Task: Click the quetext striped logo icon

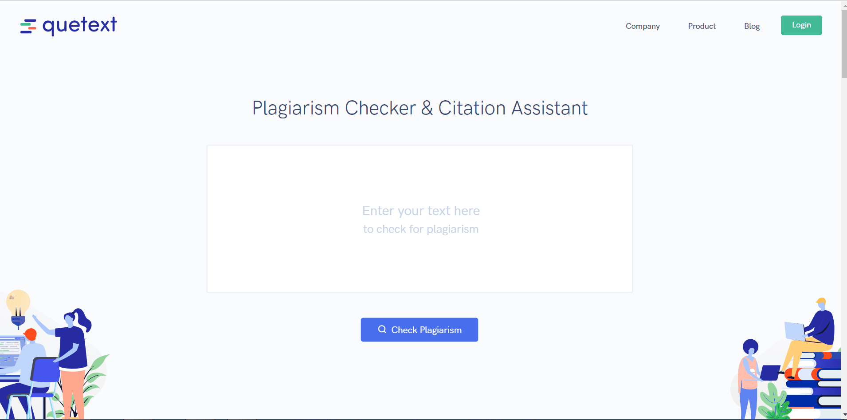Action: 28,27
